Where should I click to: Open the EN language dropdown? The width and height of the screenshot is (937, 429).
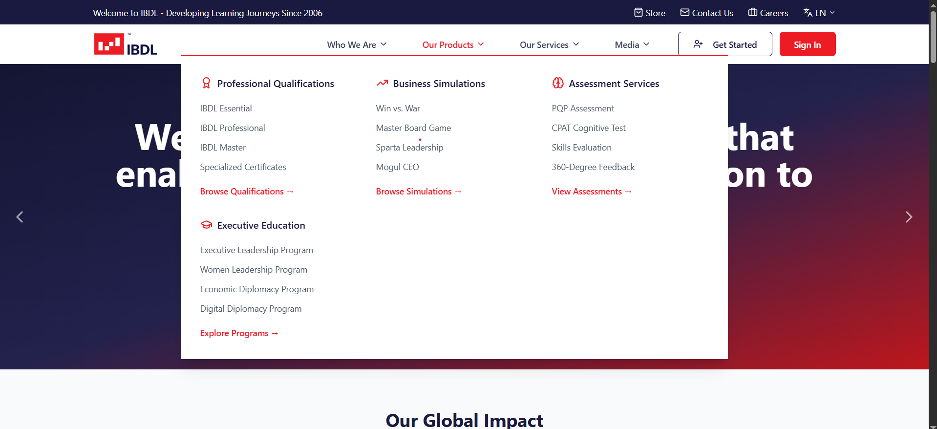pyautogui.click(x=819, y=13)
